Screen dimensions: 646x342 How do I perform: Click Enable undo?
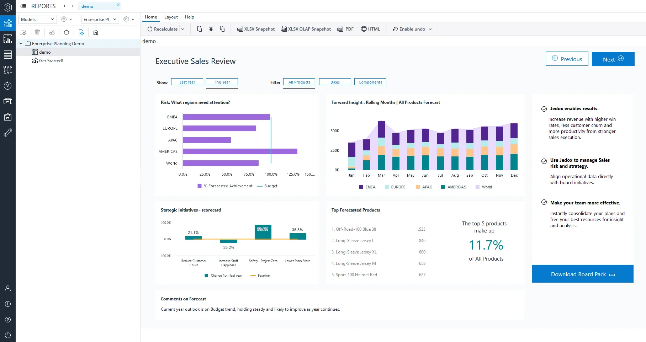coord(409,29)
